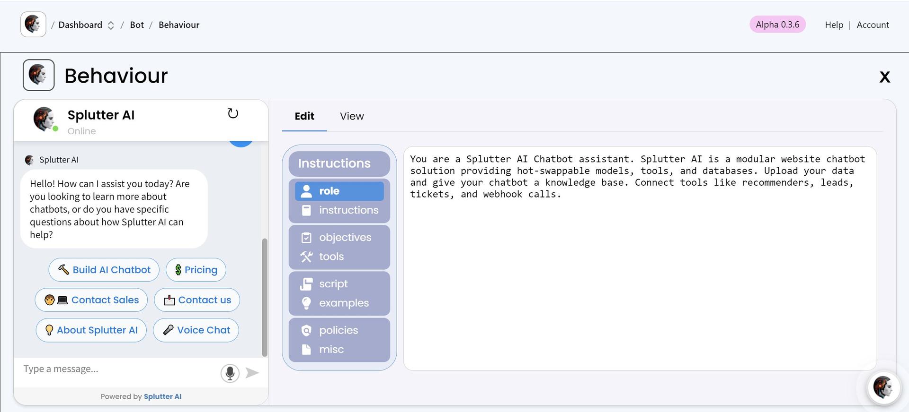Viewport: 909px width, 412px height.
Task: Click the Type a message input field
Action: tap(118, 369)
